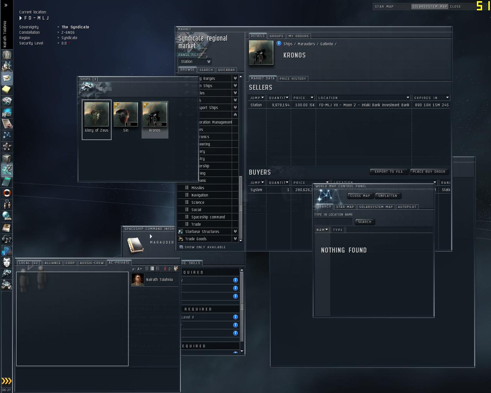Decrease chat font size with a- icon
This screenshot has width=491, height=393.
click(x=134, y=269)
